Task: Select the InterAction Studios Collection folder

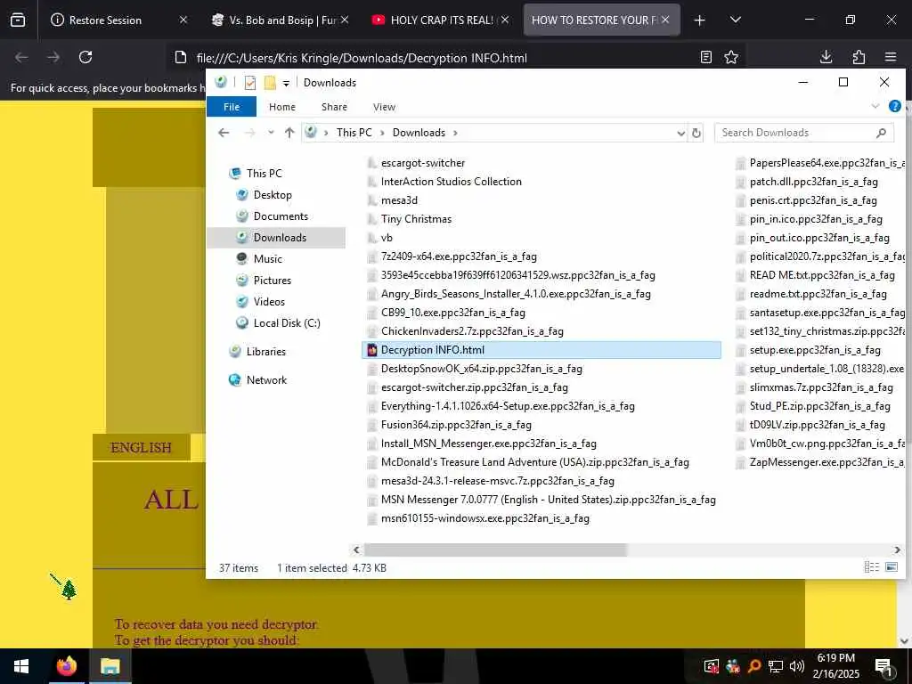Action: (x=452, y=182)
